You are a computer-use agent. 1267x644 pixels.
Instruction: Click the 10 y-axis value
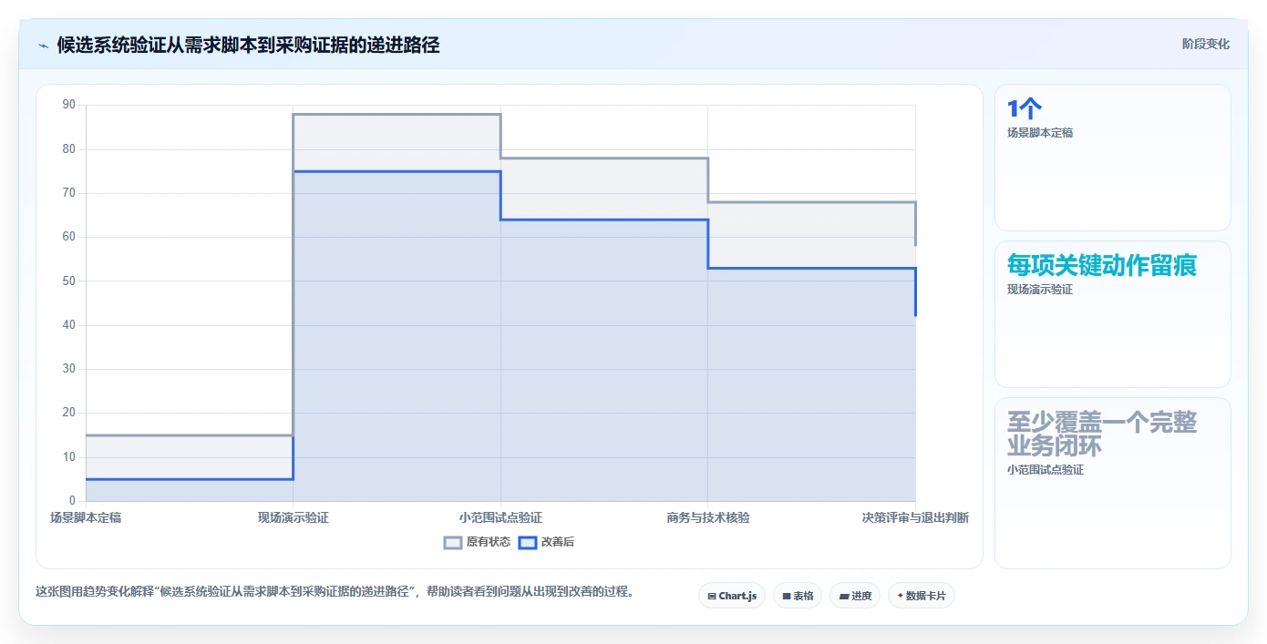coord(69,457)
